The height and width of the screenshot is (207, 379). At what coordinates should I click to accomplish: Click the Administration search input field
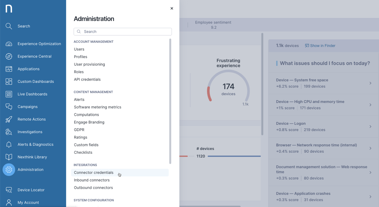123,31
